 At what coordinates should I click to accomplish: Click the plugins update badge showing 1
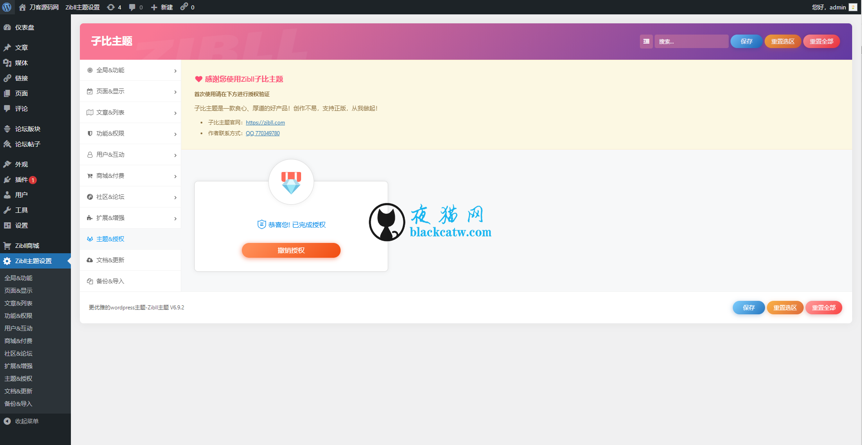(33, 180)
